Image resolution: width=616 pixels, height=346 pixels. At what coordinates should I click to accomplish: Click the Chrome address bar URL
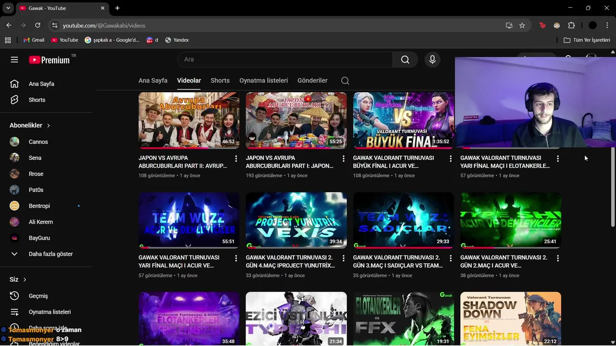click(x=104, y=25)
